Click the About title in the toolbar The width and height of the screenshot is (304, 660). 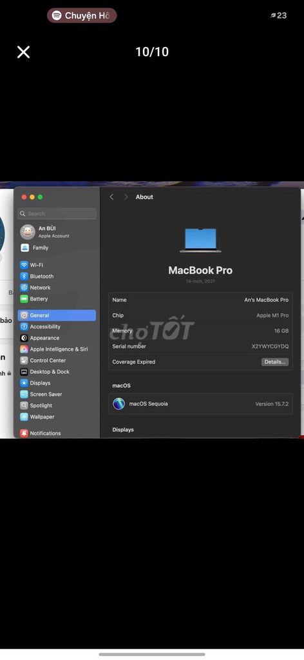tap(144, 197)
